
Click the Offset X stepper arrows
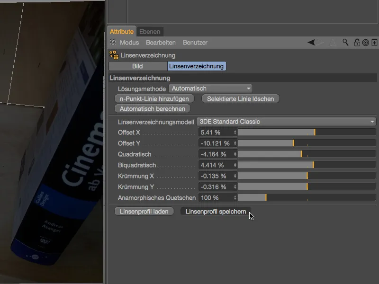[235, 133]
